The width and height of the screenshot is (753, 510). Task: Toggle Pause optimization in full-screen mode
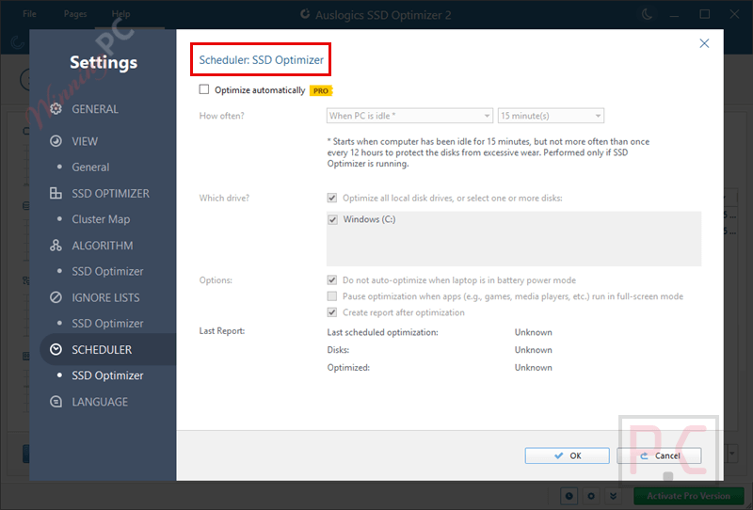click(x=332, y=295)
